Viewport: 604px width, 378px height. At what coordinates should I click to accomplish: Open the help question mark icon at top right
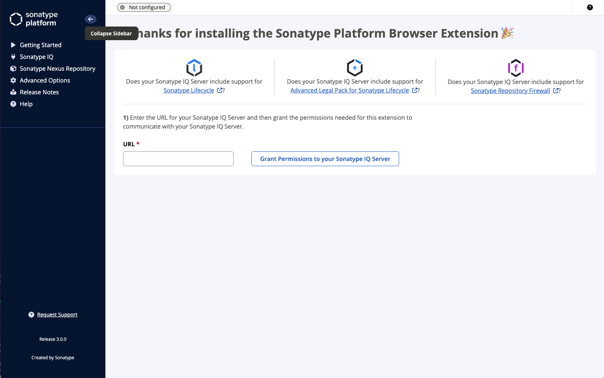590,7
